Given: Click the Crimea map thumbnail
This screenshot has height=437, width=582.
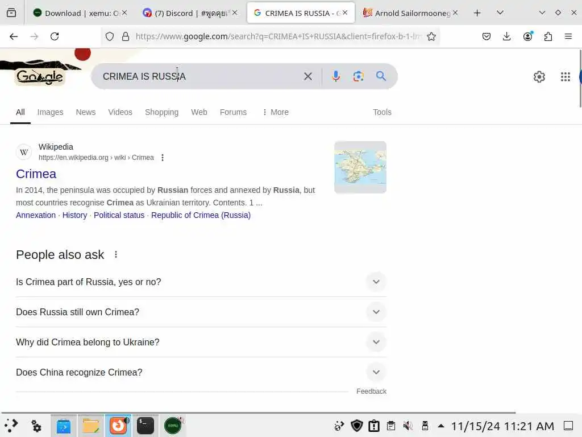Looking at the screenshot, I should click(x=360, y=167).
